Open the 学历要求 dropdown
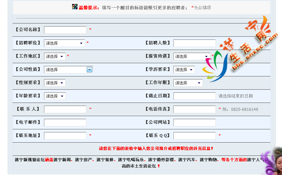The height and width of the screenshot is (175, 282). [184, 69]
